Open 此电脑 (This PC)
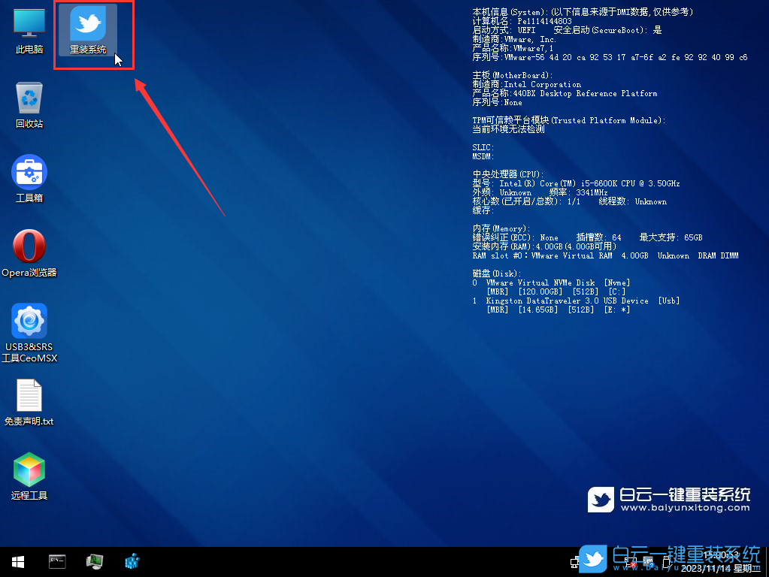This screenshot has height=577, width=769. coord(29,30)
